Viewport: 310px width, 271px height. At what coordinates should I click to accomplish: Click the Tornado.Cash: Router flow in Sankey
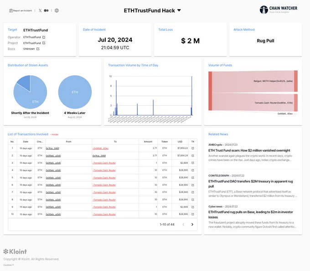(x=253, y=103)
